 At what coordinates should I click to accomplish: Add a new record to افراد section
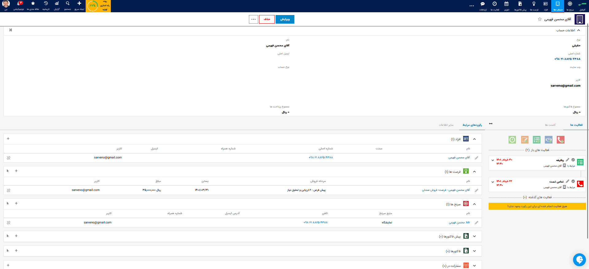click(8, 139)
